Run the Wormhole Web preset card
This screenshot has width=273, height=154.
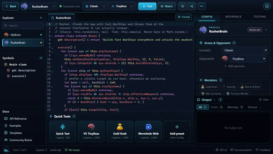[148, 131]
